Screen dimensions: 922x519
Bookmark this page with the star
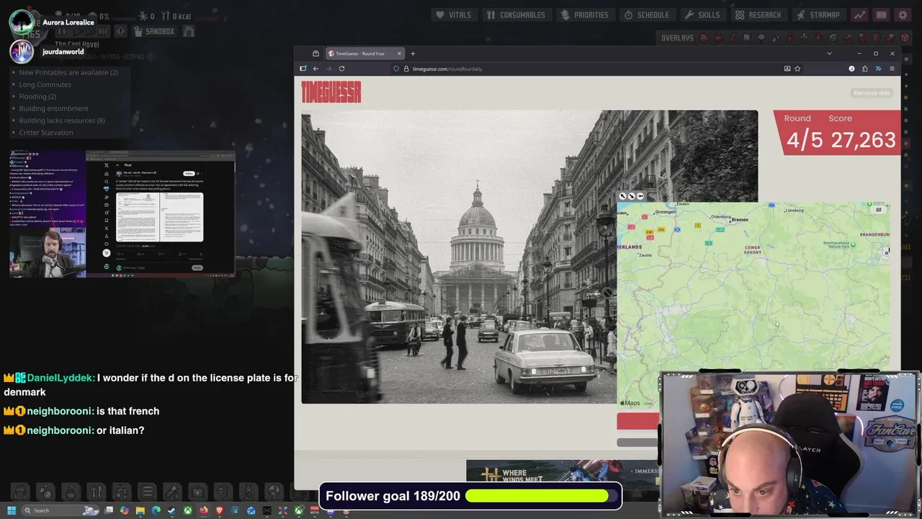797,68
